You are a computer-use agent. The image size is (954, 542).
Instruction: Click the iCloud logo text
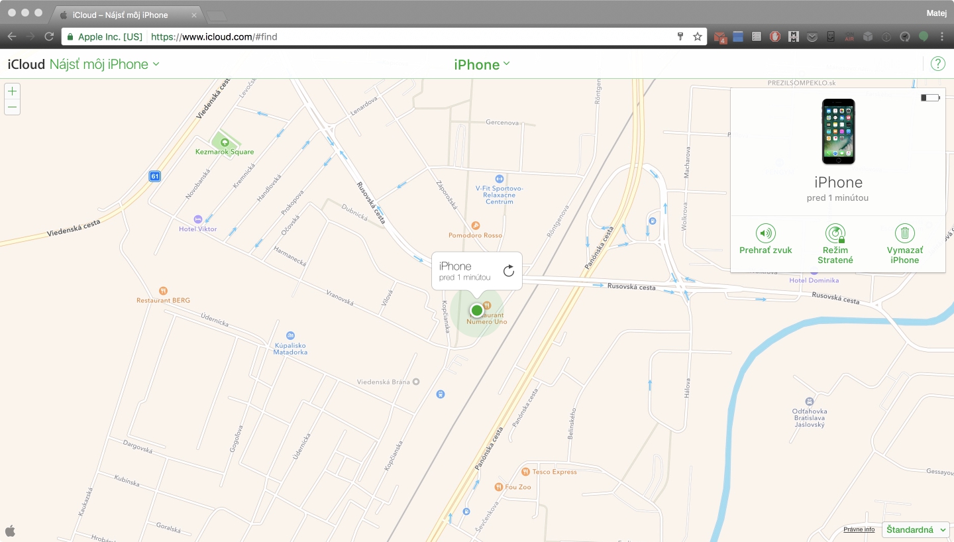coord(26,64)
